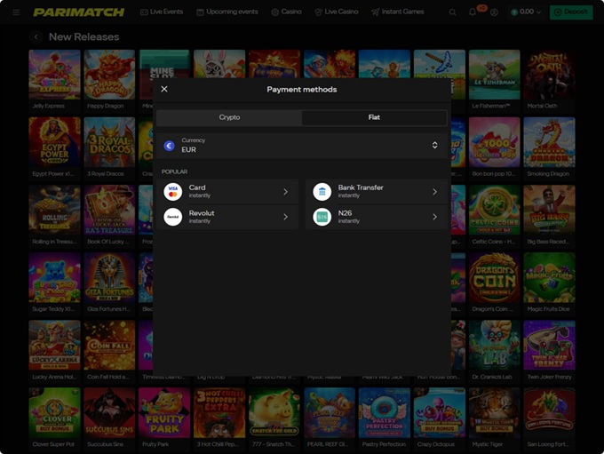Click the N26 logo icon

pos(322,217)
